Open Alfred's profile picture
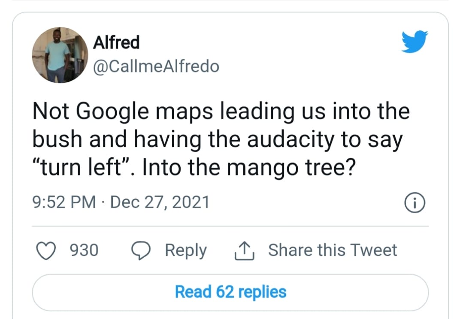The image size is (460, 319). [60, 54]
